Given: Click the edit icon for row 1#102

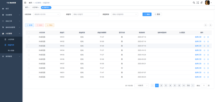Looking at the screenshot, I should [x=205, y=42].
